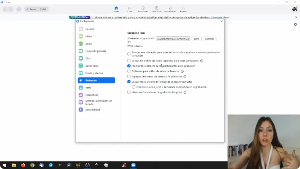Open Firefox from the taskbar

tap(23, 165)
